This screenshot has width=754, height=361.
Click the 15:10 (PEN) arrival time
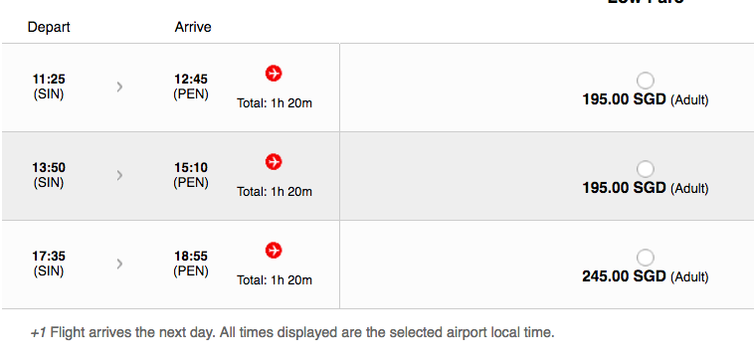(x=191, y=175)
